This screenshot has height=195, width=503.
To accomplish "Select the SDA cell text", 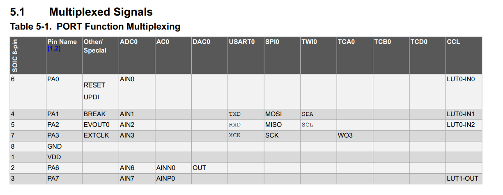I will (x=307, y=114).
